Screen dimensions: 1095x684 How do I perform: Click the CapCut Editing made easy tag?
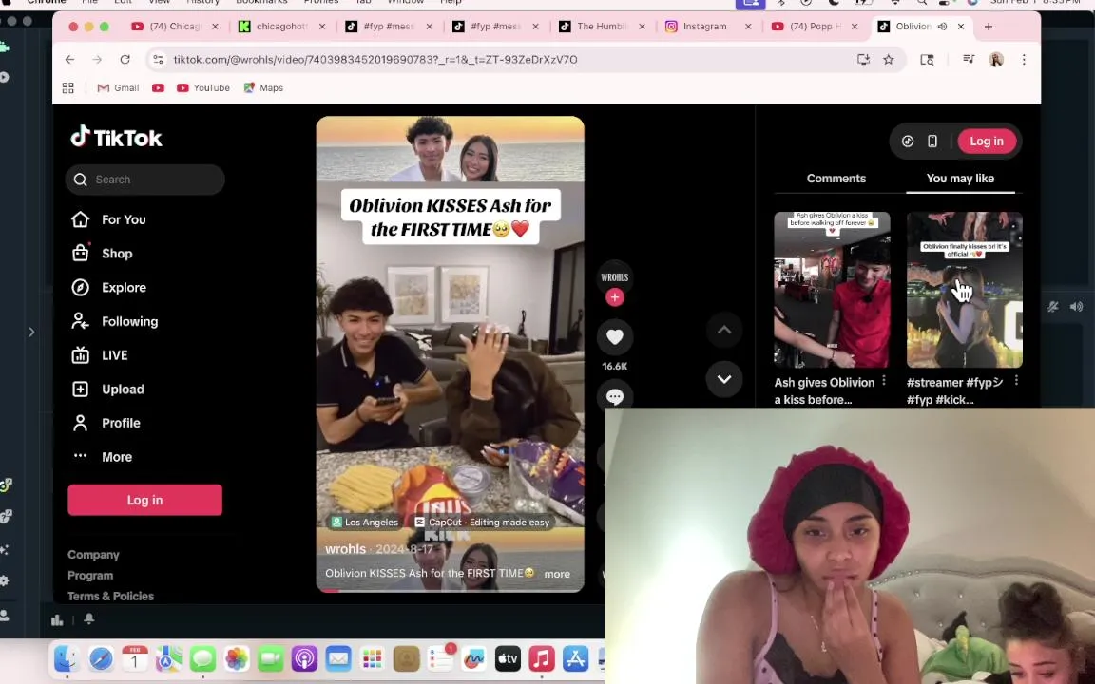tap(482, 522)
